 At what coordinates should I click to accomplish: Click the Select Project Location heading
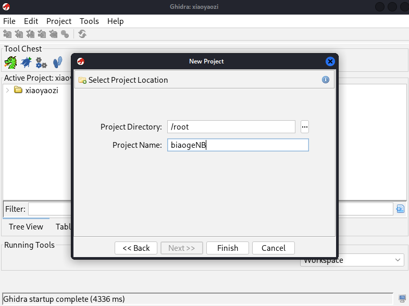pyautogui.click(x=128, y=80)
